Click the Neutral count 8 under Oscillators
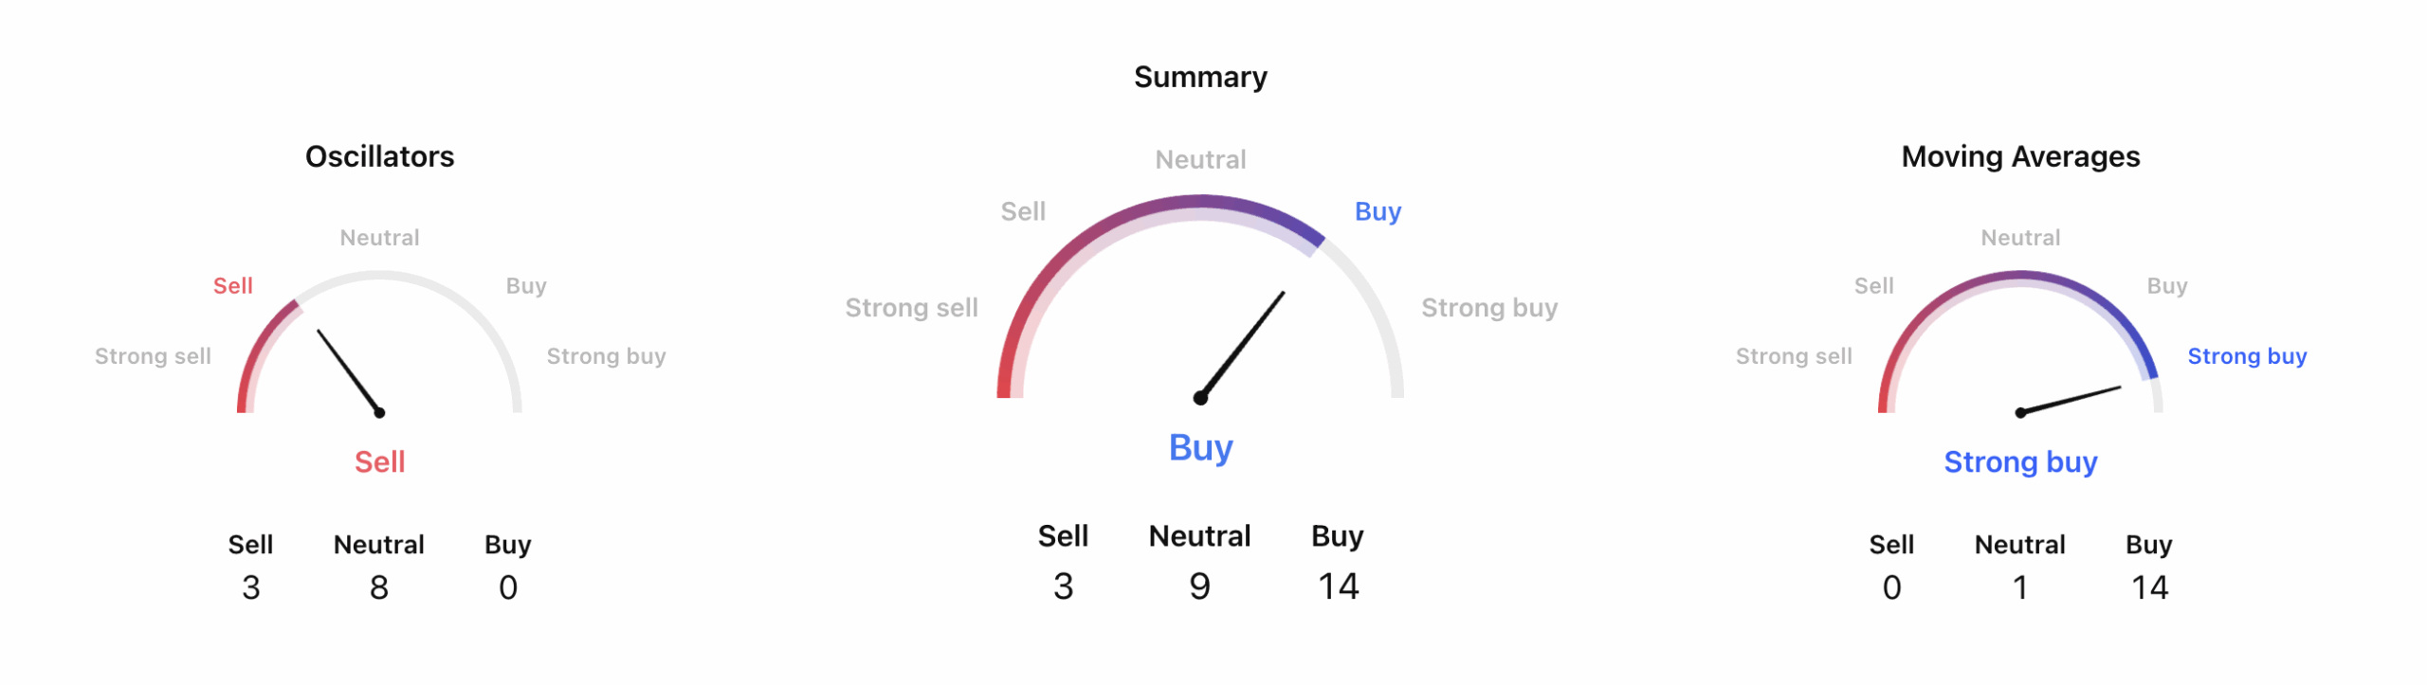 pos(379,587)
